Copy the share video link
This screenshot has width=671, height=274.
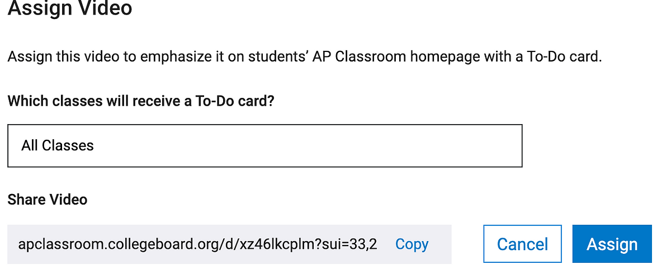coord(412,244)
